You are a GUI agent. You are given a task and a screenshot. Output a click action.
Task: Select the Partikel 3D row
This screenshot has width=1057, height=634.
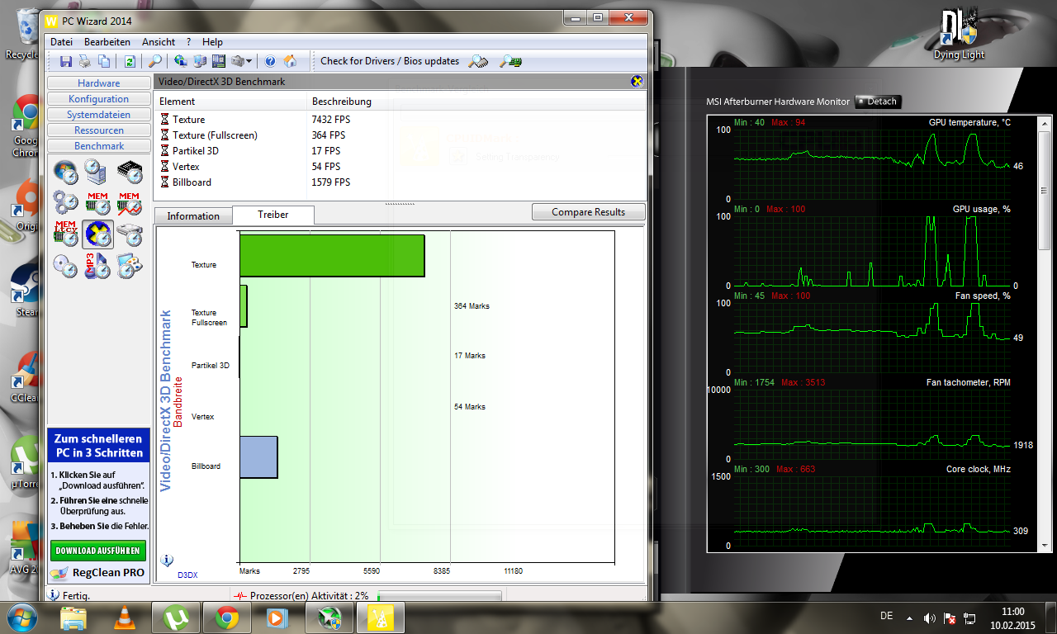point(400,151)
